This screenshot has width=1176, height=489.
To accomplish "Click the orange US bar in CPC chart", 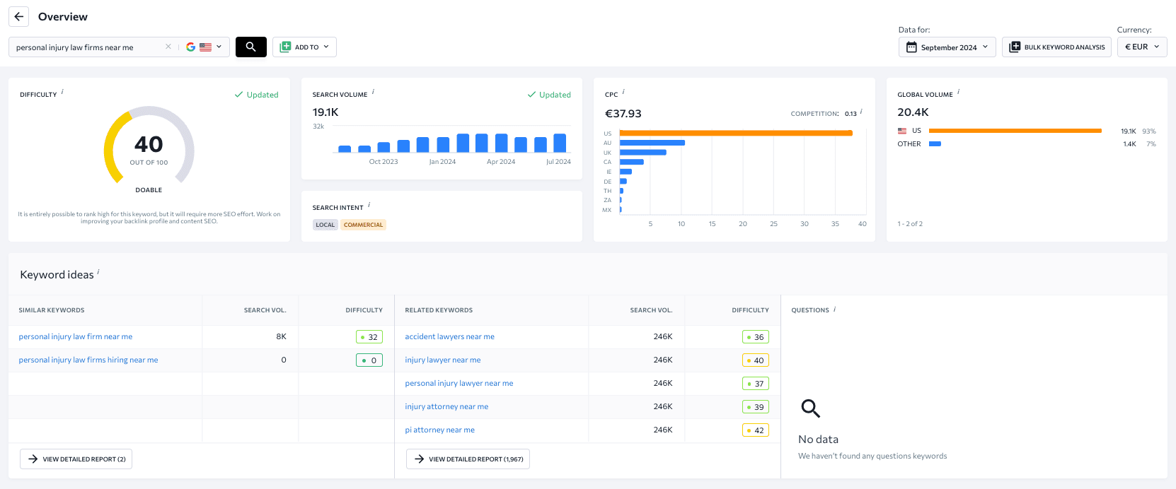I will 736,133.
